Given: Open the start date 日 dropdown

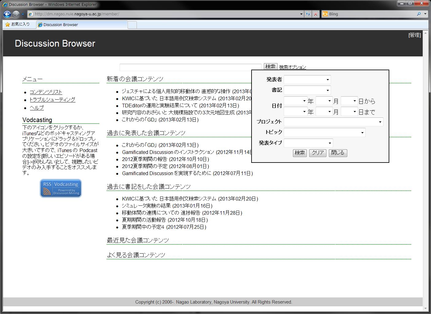Looking at the screenshot, I should [x=349, y=101].
